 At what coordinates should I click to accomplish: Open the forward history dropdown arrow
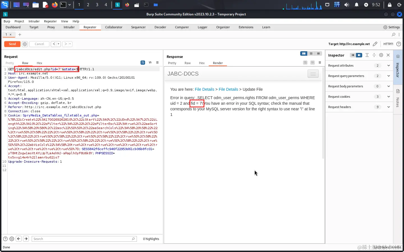point(70,44)
